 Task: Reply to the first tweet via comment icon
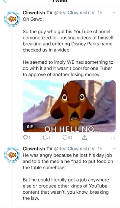click(27, 138)
